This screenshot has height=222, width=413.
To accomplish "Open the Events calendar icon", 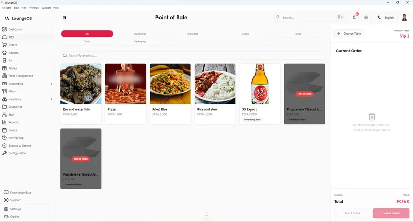I will point(4,130).
